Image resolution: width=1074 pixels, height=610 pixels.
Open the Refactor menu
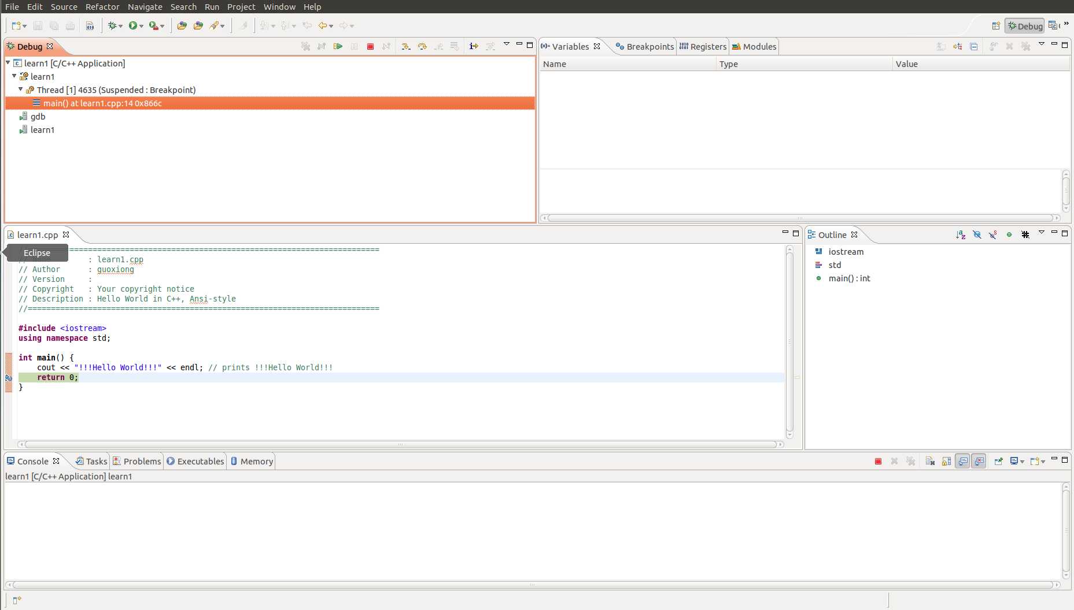click(x=102, y=6)
